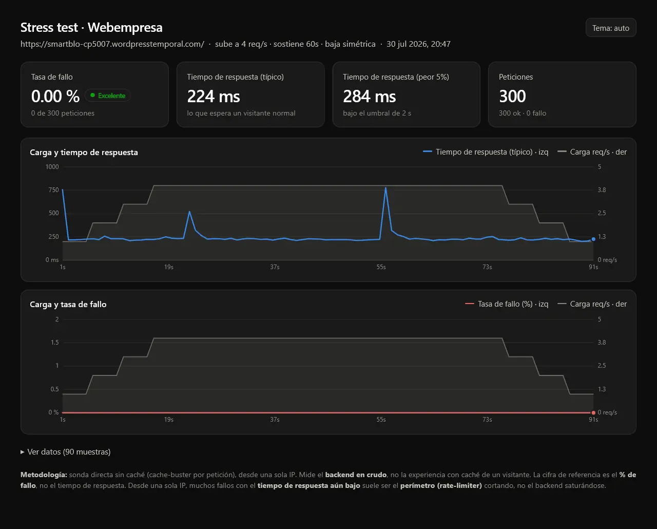Screen dimensions: 657x529
Task: Click the 'Excelente' status badge
Action: tap(107, 96)
